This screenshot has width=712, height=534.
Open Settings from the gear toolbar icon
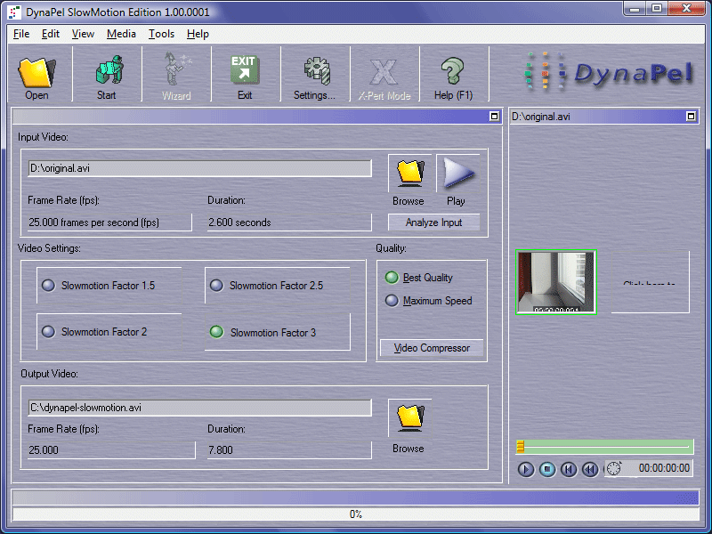click(x=315, y=77)
